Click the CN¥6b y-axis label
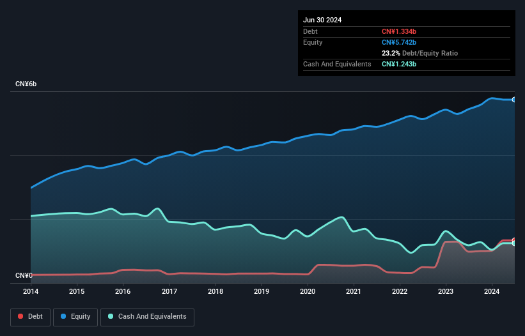Screen dimensions: 525x336 tap(26, 84)
